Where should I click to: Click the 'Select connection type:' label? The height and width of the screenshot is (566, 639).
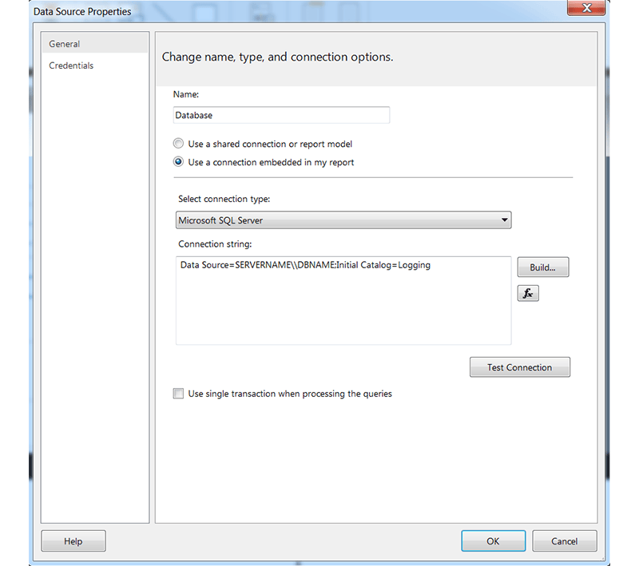point(224,199)
